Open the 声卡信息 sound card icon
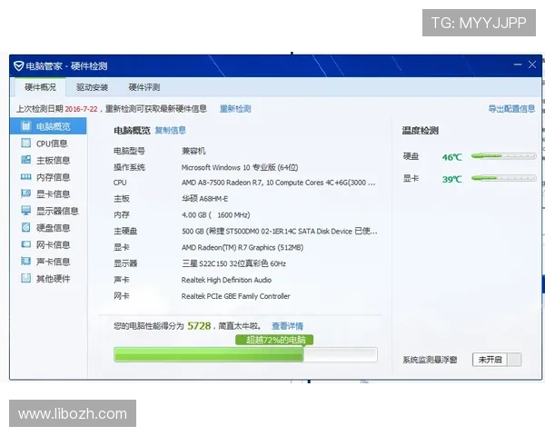The height and width of the screenshot is (436, 545). click(x=25, y=261)
